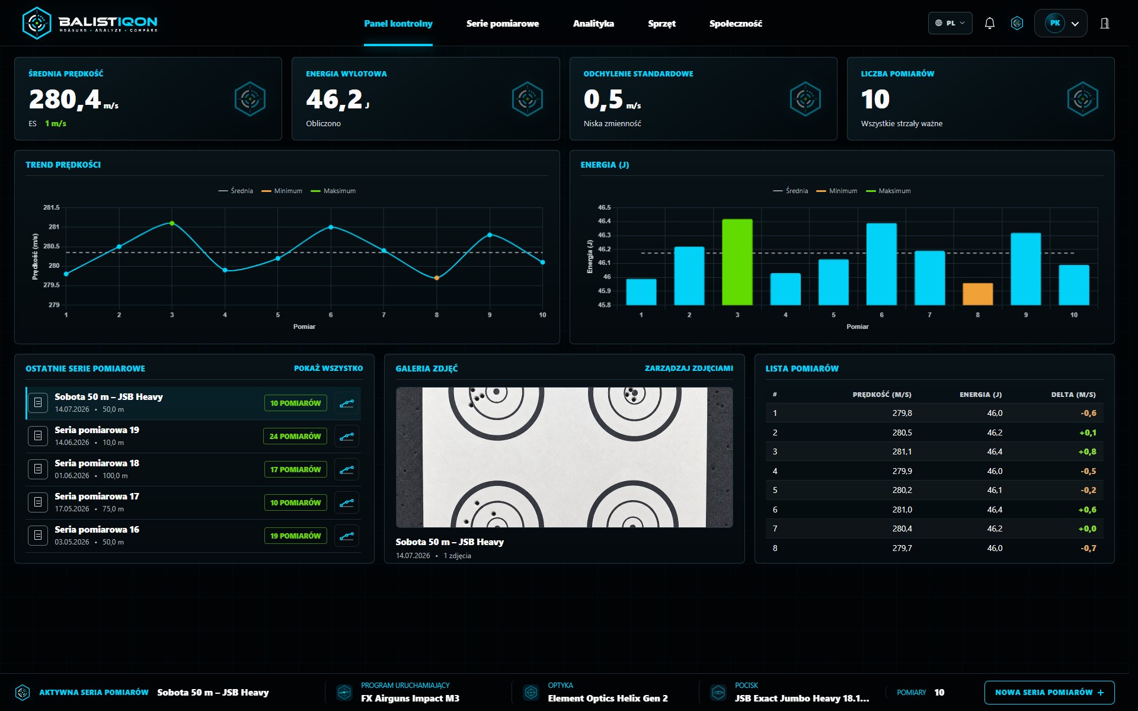
Task: Click chart icon for Sobota 50 m series
Action: 347,403
